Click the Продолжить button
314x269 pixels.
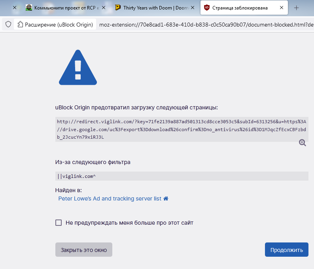pyautogui.click(x=287, y=250)
